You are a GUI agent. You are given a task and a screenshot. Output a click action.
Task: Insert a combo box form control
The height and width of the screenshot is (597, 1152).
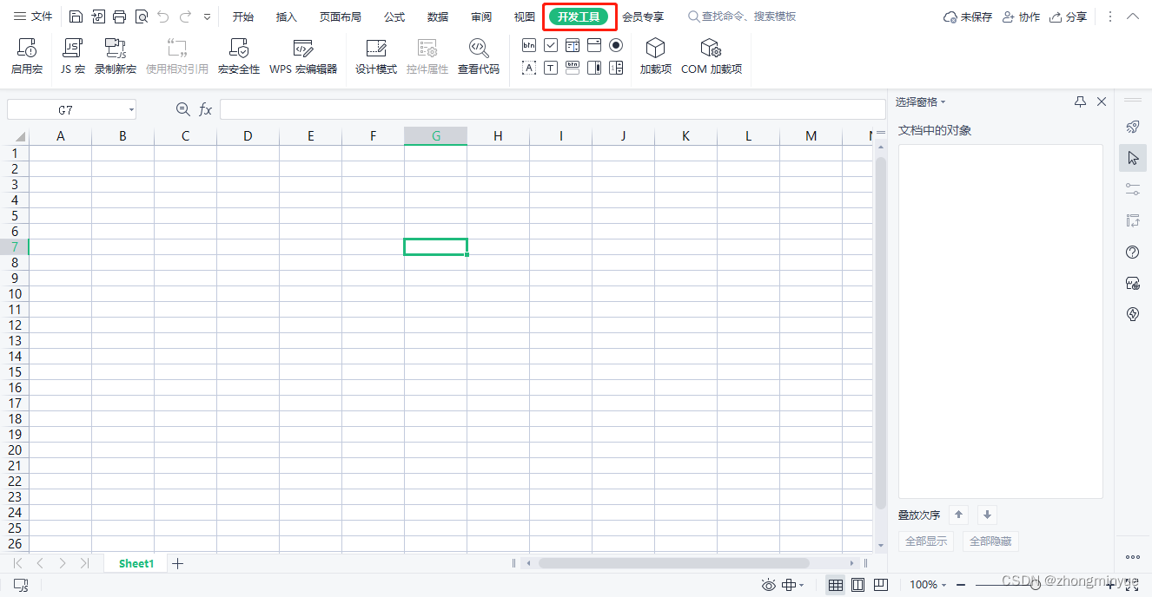tap(594, 45)
